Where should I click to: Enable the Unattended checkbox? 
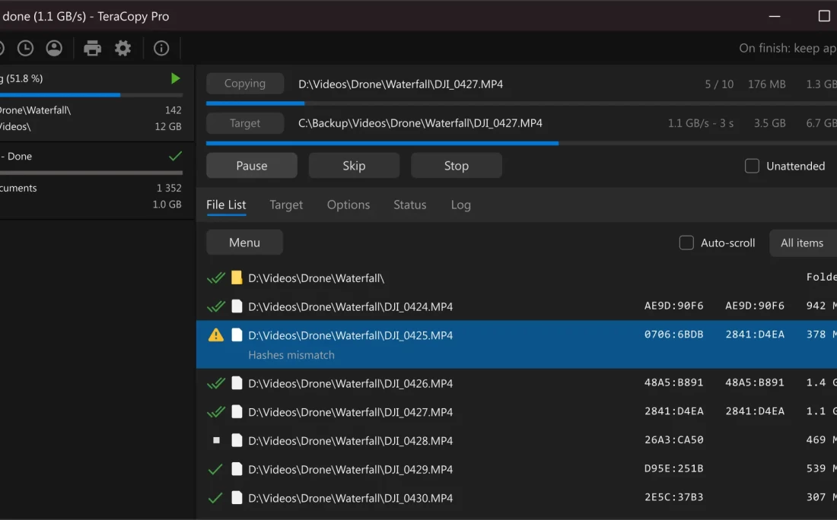752,166
